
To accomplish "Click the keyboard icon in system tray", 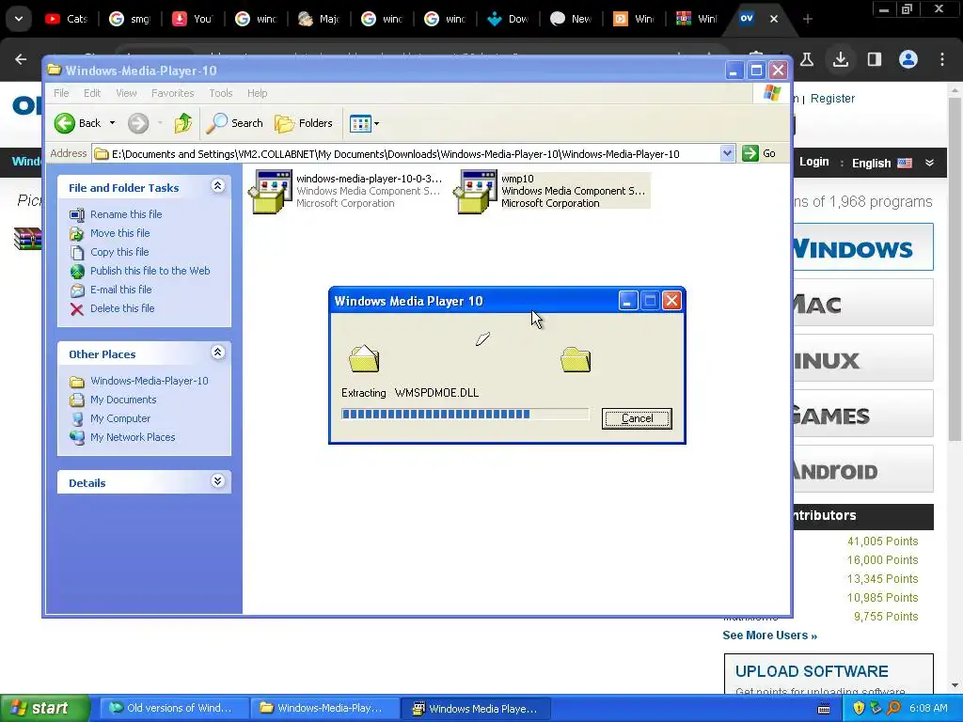I will tap(824, 709).
